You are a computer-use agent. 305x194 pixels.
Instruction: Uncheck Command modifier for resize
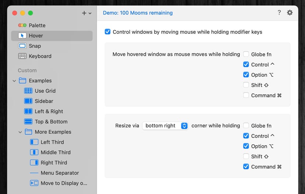(x=246, y=167)
